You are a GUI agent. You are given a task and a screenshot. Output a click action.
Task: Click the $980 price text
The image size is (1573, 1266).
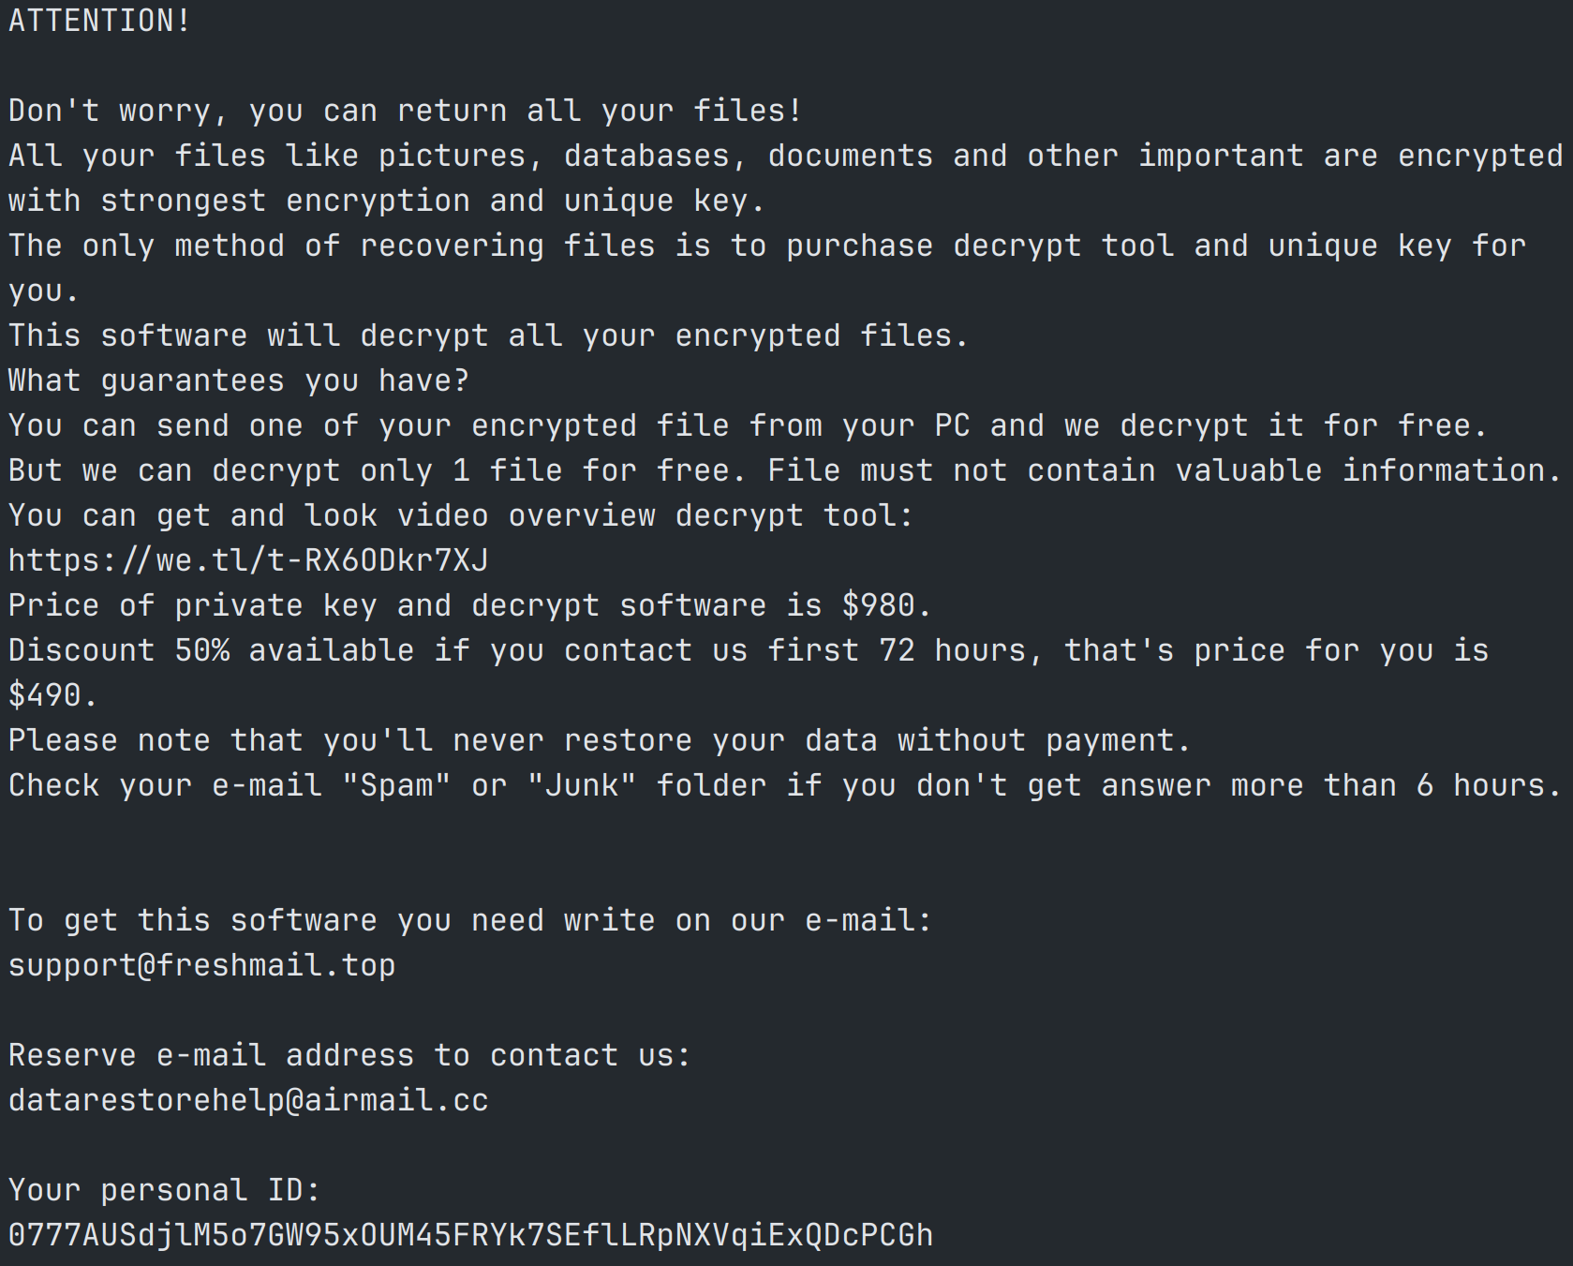[x=878, y=605]
